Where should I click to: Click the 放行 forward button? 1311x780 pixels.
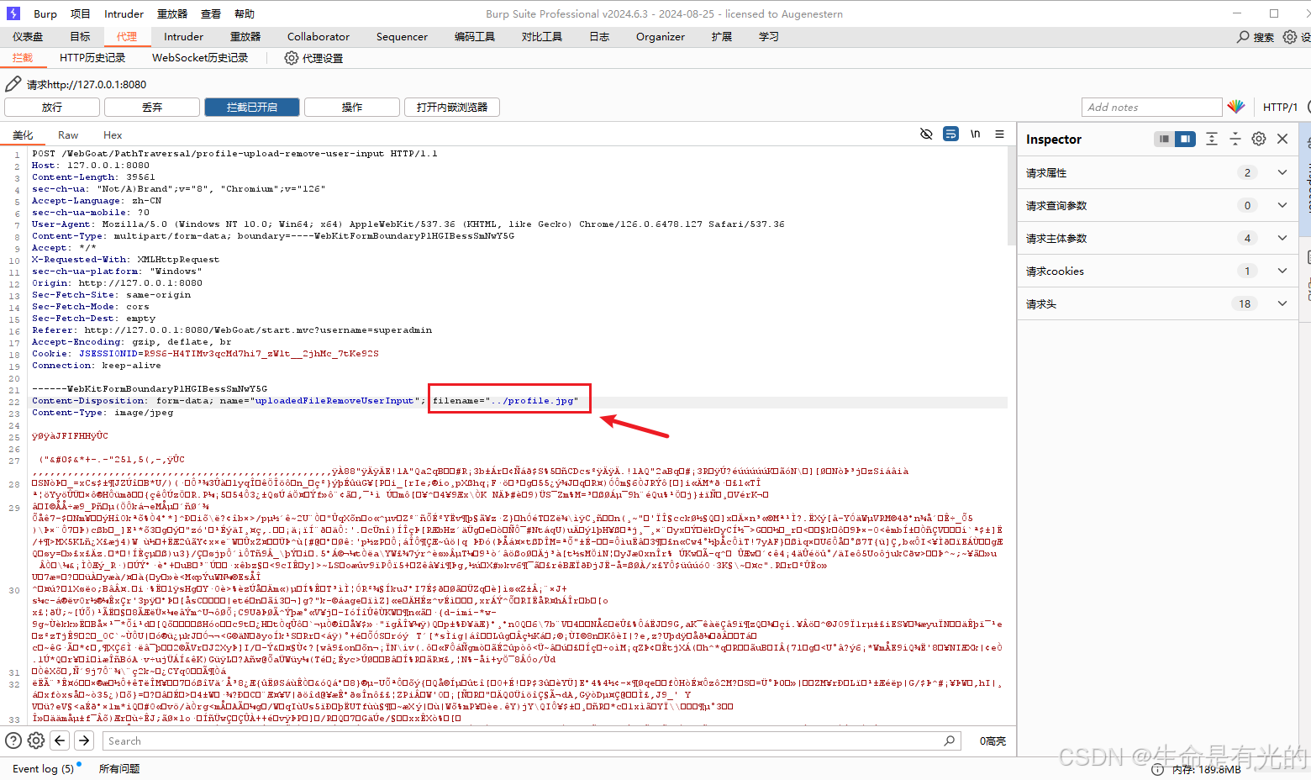[x=52, y=108]
